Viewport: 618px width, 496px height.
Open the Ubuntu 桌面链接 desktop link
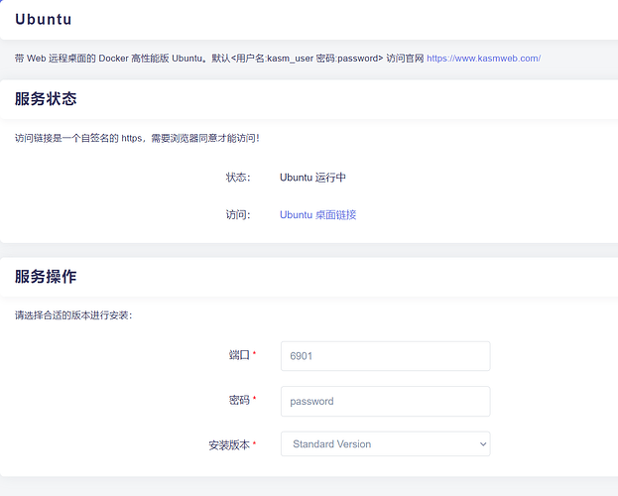click(317, 214)
